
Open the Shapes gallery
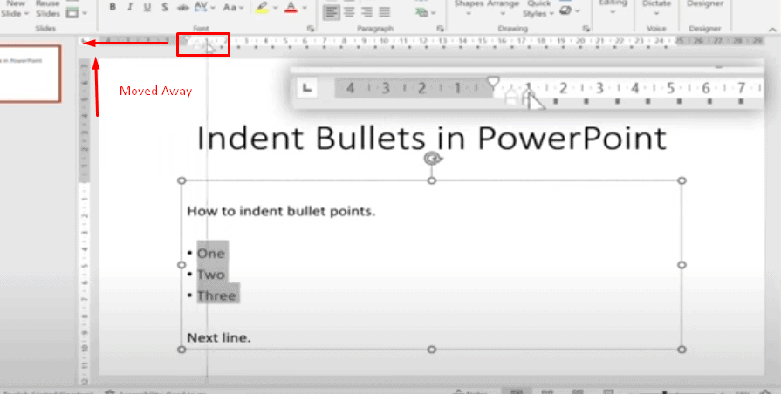(469, 8)
